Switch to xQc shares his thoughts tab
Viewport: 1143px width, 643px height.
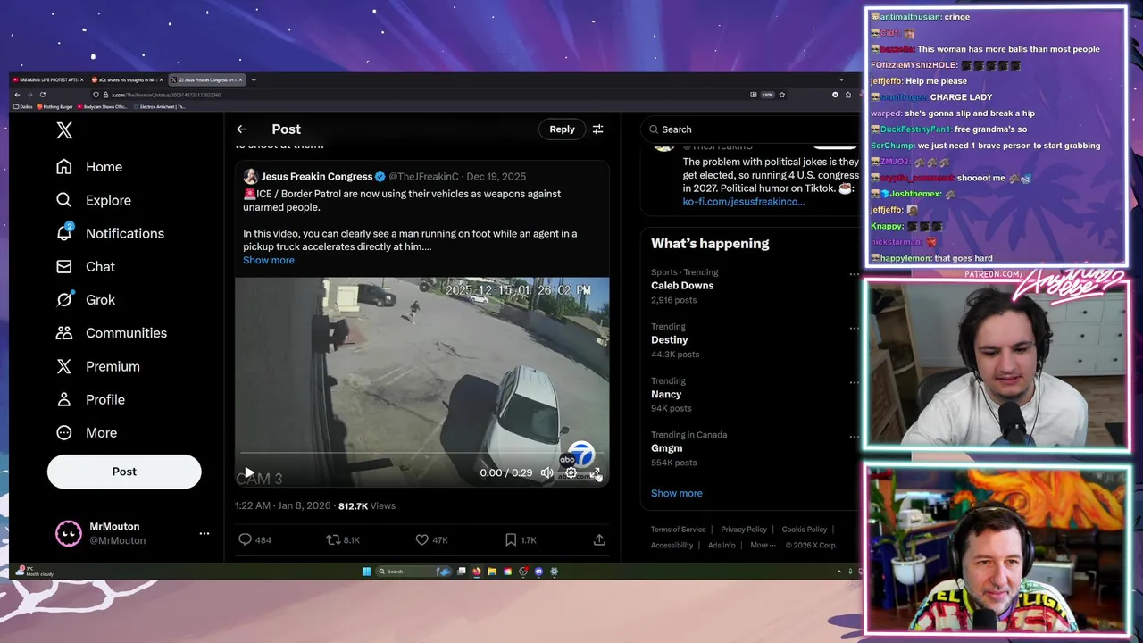click(126, 80)
